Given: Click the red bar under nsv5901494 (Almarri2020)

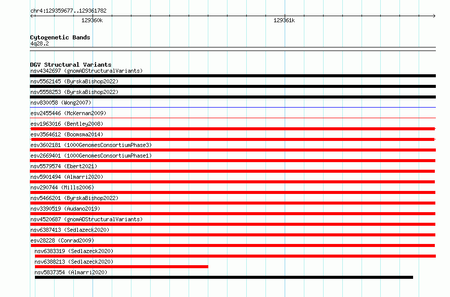Looking at the screenshot, I should point(233,182).
